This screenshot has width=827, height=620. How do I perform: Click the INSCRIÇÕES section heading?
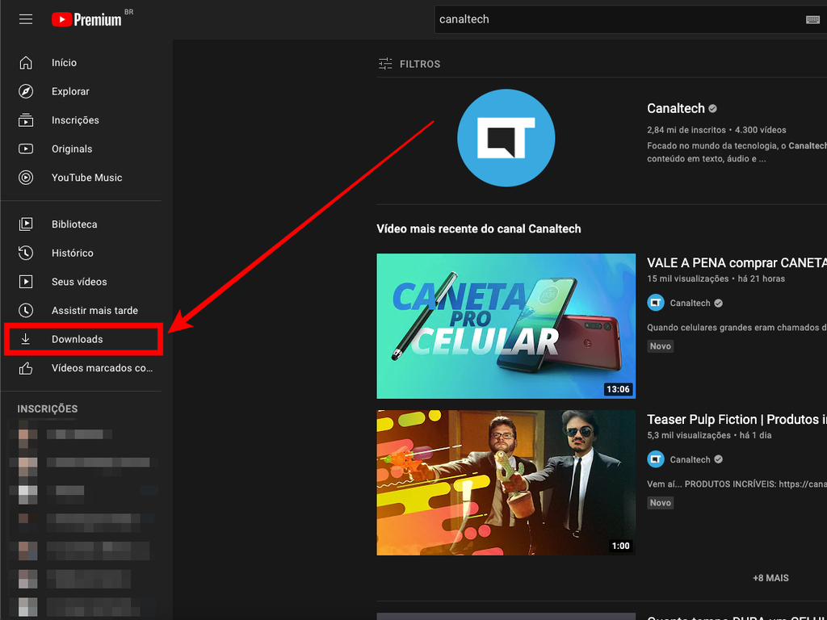[x=48, y=408]
